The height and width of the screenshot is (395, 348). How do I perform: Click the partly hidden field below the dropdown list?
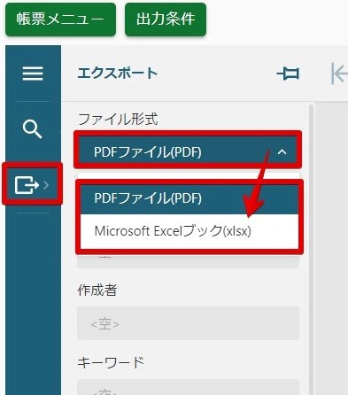[x=188, y=261]
